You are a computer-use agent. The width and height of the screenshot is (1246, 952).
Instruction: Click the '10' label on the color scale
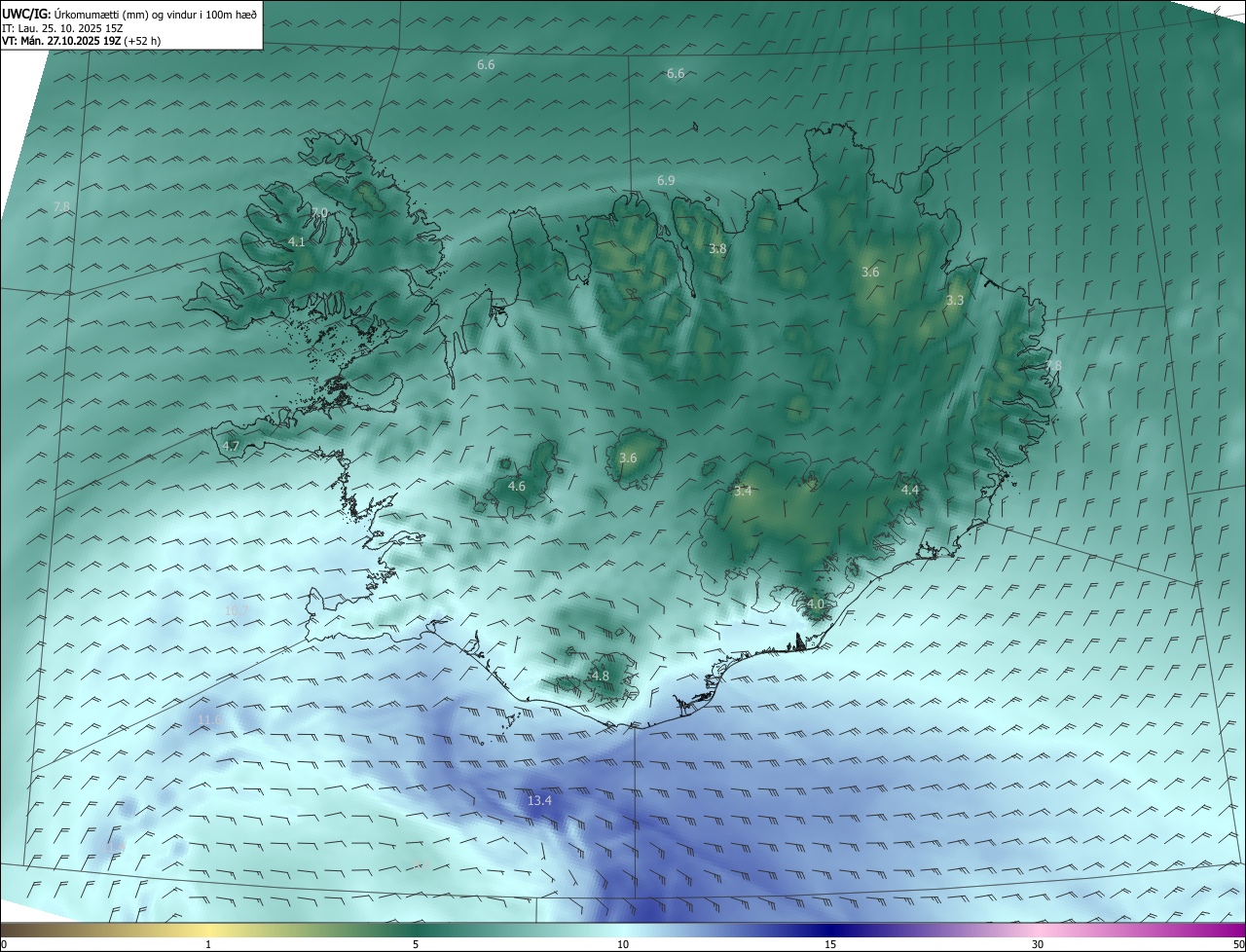click(x=623, y=944)
